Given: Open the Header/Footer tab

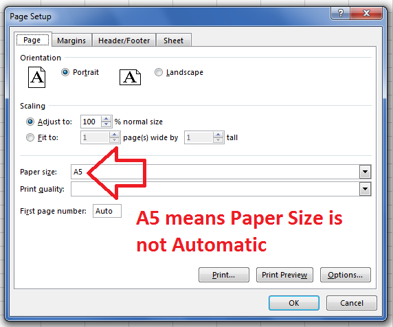Looking at the screenshot, I should 124,41.
